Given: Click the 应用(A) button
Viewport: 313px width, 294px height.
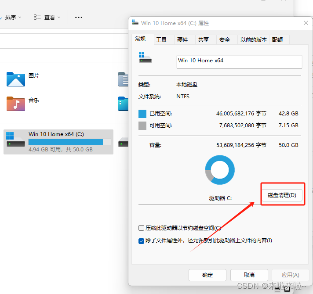Looking at the screenshot, I should 290,275.
